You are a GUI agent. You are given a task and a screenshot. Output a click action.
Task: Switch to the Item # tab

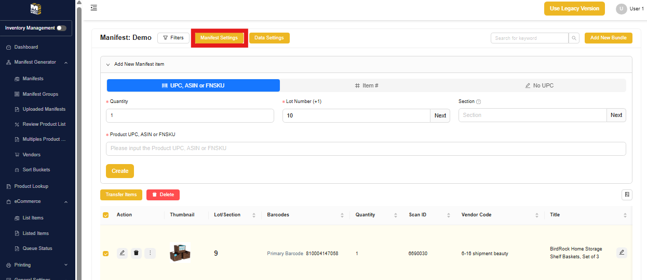pyautogui.click(x=367, y=85)
